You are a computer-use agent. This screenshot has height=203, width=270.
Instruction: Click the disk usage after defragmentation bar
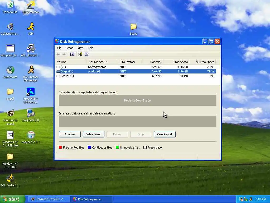138,122
